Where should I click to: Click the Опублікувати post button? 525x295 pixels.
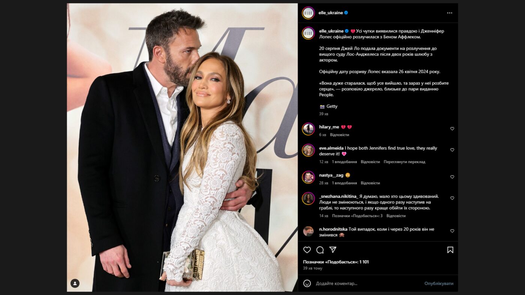(439, 283)
